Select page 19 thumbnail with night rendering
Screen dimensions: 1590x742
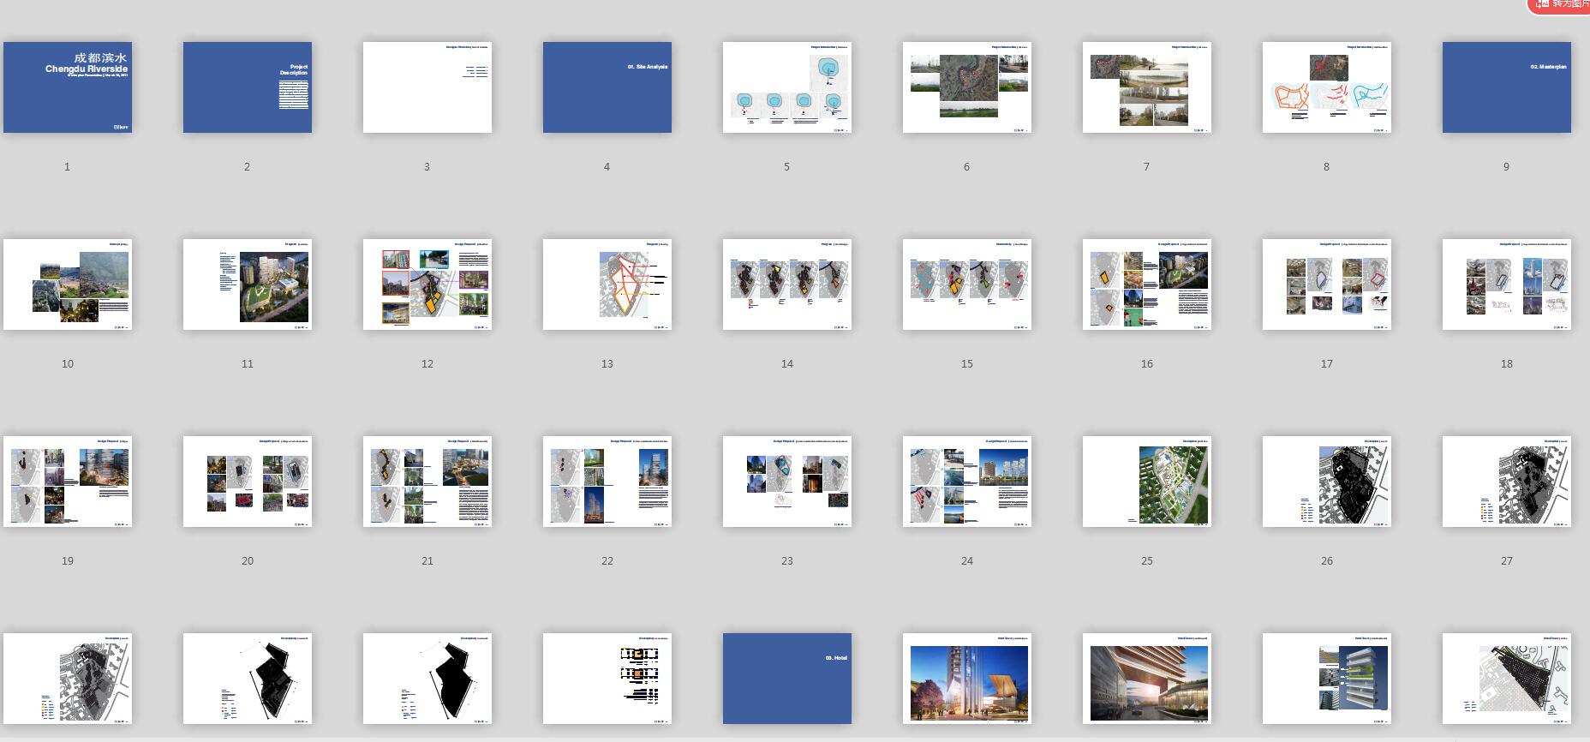tap(68, 482)
